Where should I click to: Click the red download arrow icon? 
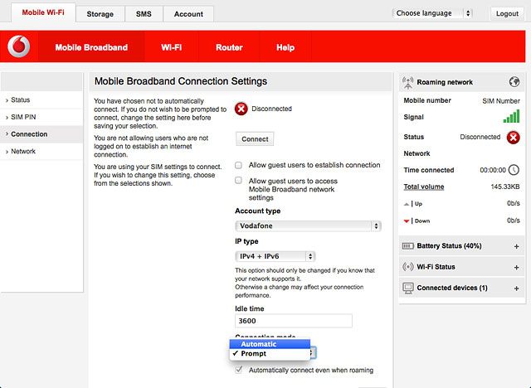[x=407, y=221]
